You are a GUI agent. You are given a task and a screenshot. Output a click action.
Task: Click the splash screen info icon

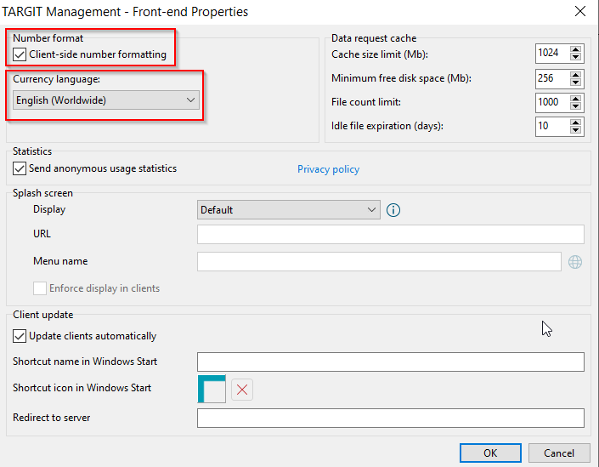393,210
